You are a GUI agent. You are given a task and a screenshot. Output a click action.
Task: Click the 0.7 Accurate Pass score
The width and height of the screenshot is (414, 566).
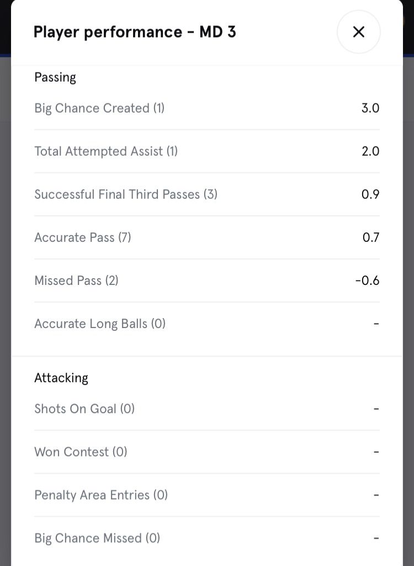pos(370,237)
